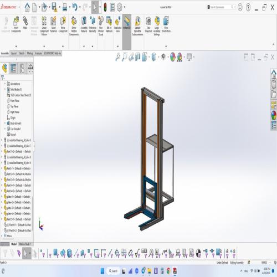This screenshot has width=277, height=277.
Task: Click the Mate paperclip icon
Action: tap(25, 23)
